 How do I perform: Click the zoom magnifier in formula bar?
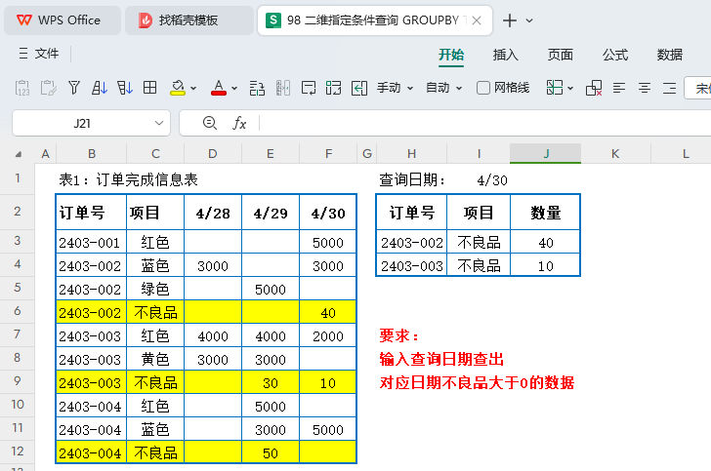pyautogui.click(x=209, y=123)
